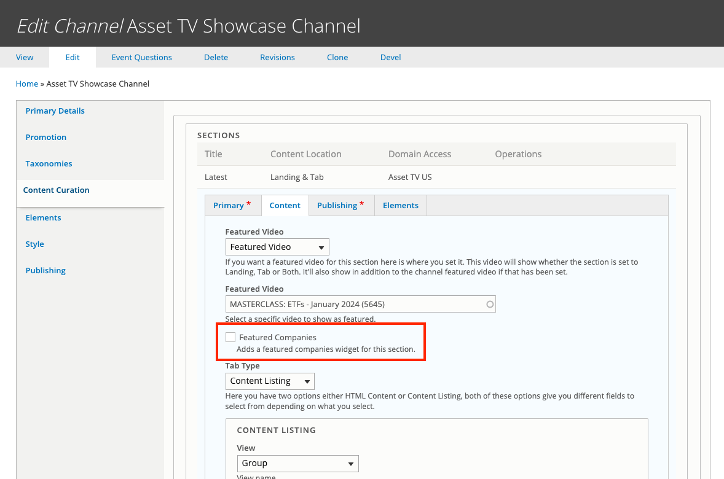This screenshot has height=479, width=724.
Task: Open the Publishing section tab
Action: click(341, 205)
